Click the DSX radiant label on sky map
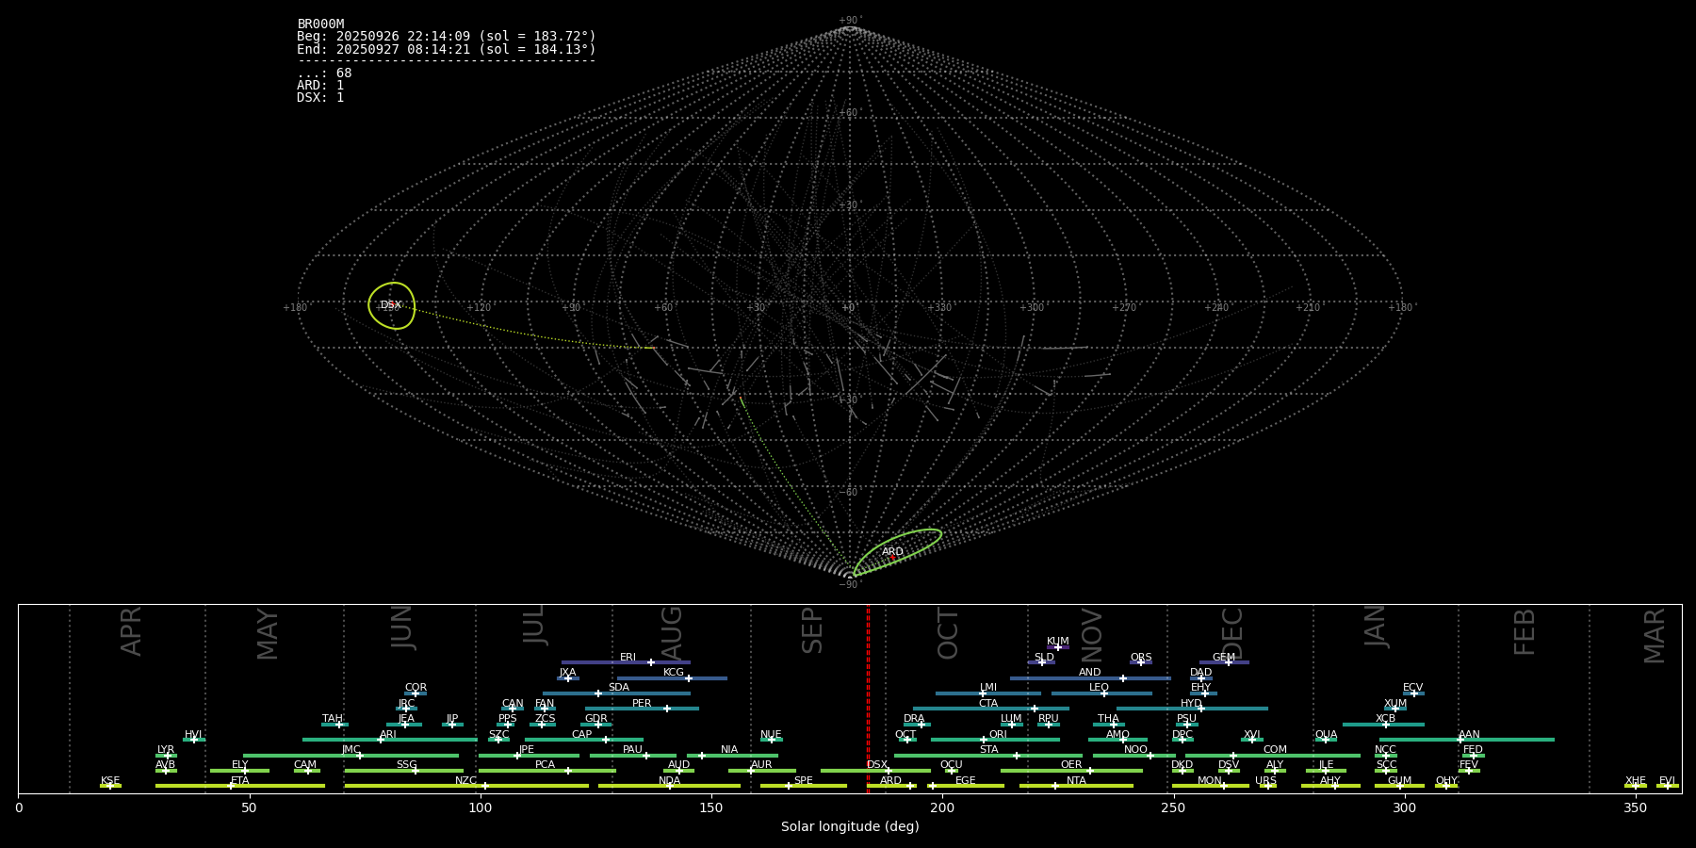This screenshot has height=848, width=1696. [391, 305]
